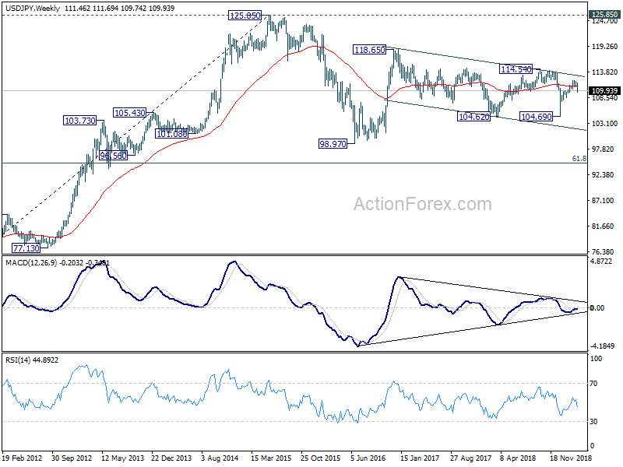Screen dimensions: 623x467
Task: Click the USDJPY,Weekly chart title
Action: (x=33, y=8)
